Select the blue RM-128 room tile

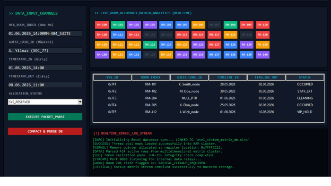pos(230,45)
